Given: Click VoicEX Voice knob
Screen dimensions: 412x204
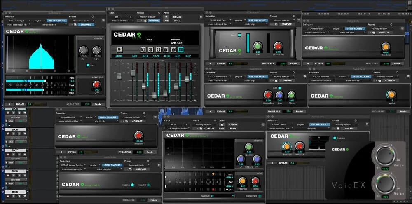Looking at the screenshot, I should coord(385,155).
